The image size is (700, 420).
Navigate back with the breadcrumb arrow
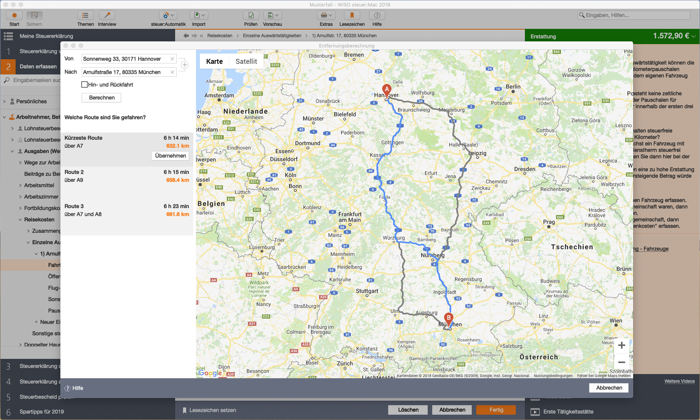(186, 36)
